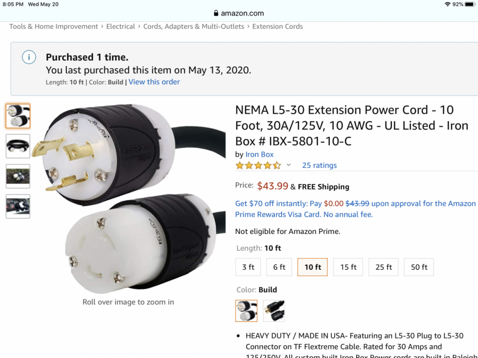This screenshot has width=478, height=358.
Task: Open the third outdoor photo thumbnail
Action: coord(18,176)
